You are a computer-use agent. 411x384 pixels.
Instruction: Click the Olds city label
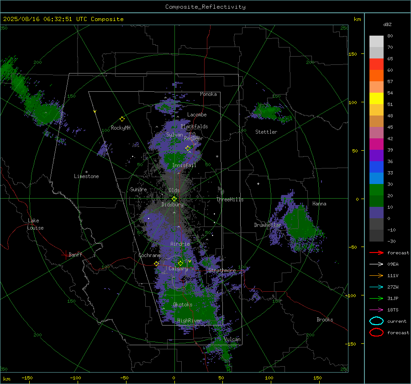pos(174,190)
